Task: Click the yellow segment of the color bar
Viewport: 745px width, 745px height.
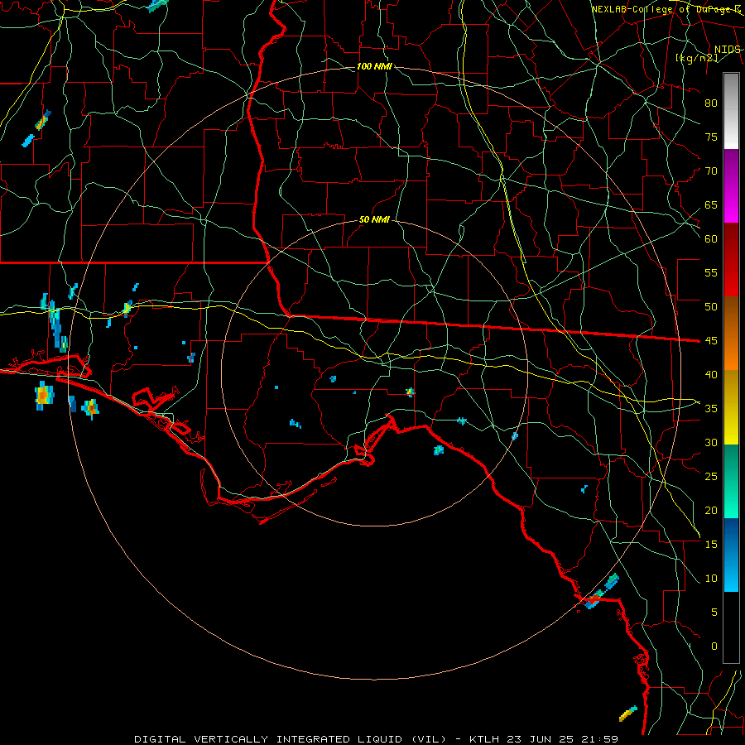Action: pos(731,407)
